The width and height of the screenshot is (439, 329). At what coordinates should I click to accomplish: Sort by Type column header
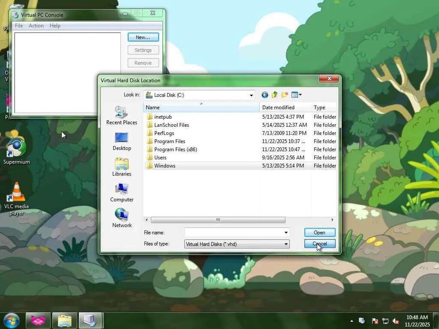pos(324,108)
